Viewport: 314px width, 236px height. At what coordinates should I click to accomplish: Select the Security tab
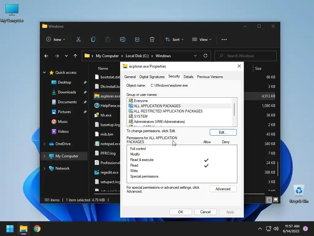(174, 76)
